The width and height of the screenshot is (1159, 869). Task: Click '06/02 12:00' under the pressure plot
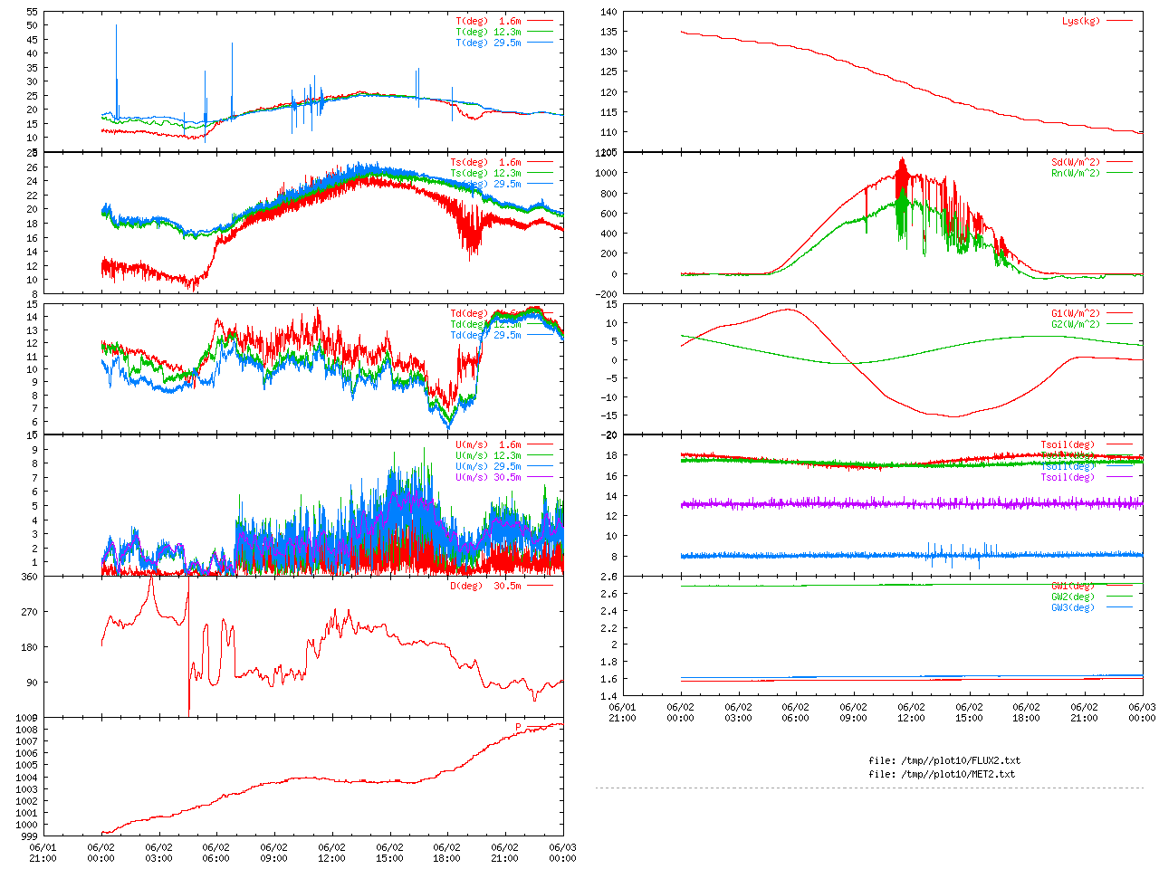click(331, 854)
